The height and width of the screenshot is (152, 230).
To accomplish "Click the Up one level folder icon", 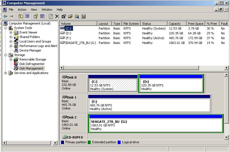I will pos(21,16).
